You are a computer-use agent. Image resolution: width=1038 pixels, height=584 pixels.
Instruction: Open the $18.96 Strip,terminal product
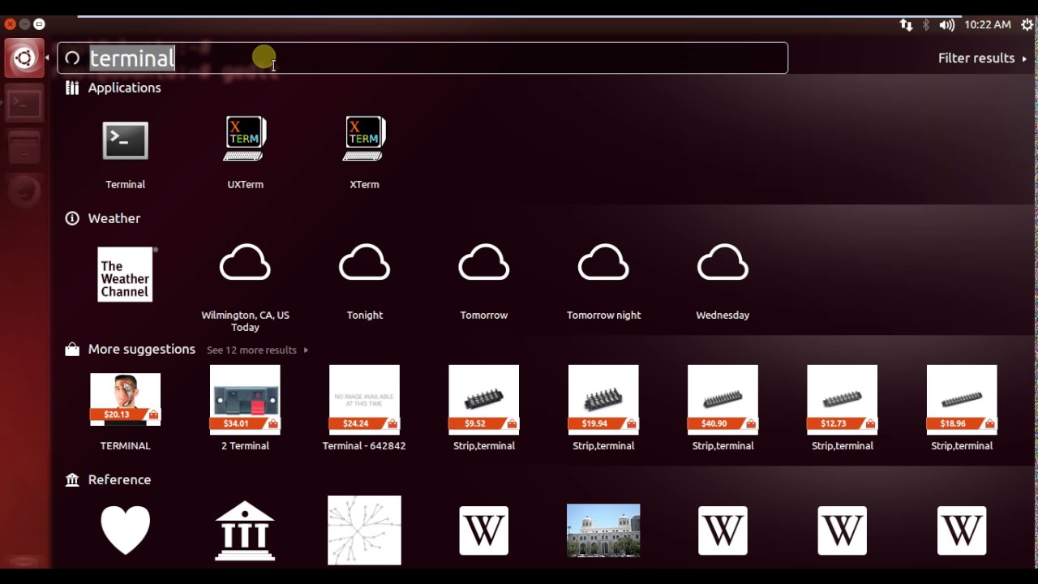pyautogui.click(x=962, y=398)
